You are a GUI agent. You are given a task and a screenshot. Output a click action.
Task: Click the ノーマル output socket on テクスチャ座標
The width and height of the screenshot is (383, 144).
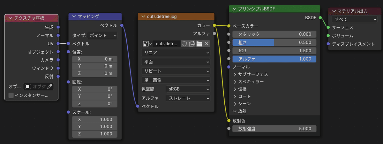click(x=58, y=35)
